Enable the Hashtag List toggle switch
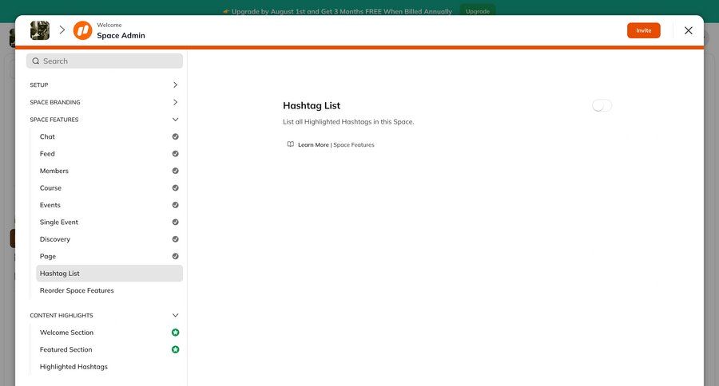Viewport: 719px width, 386px height. (x=602, y=105)
